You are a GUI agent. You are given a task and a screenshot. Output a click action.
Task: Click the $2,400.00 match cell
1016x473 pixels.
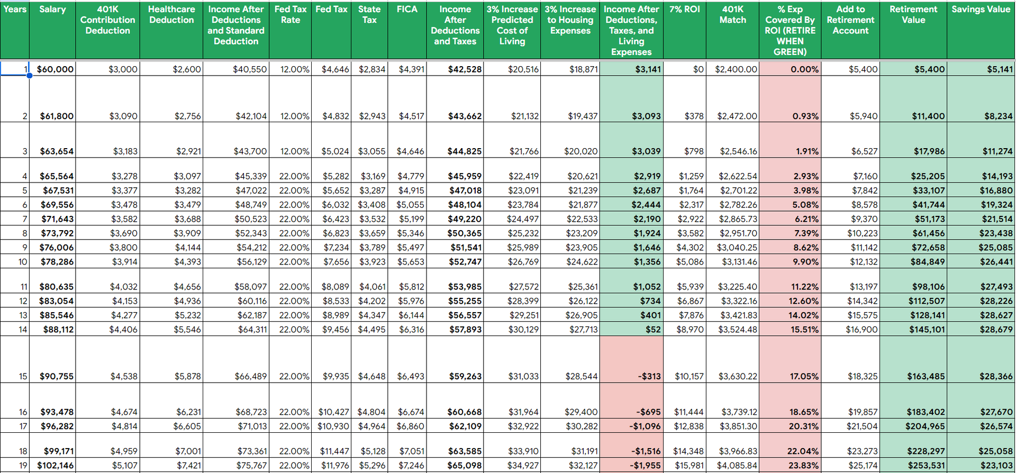[x=732, y=69]
